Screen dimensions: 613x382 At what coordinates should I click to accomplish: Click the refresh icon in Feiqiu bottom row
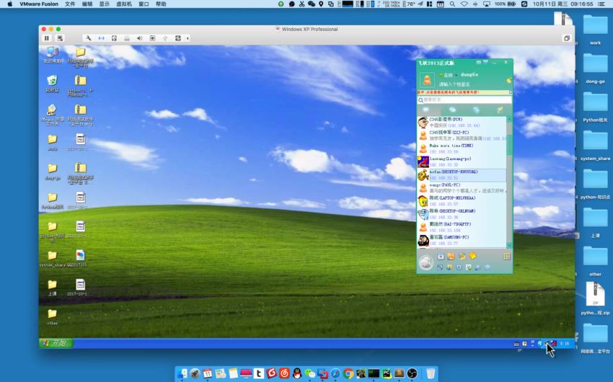440,267
